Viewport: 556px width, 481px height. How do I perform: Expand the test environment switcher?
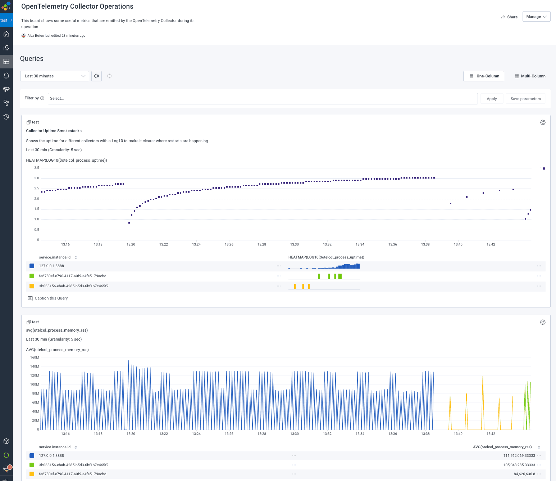click(x=6, y=20)
